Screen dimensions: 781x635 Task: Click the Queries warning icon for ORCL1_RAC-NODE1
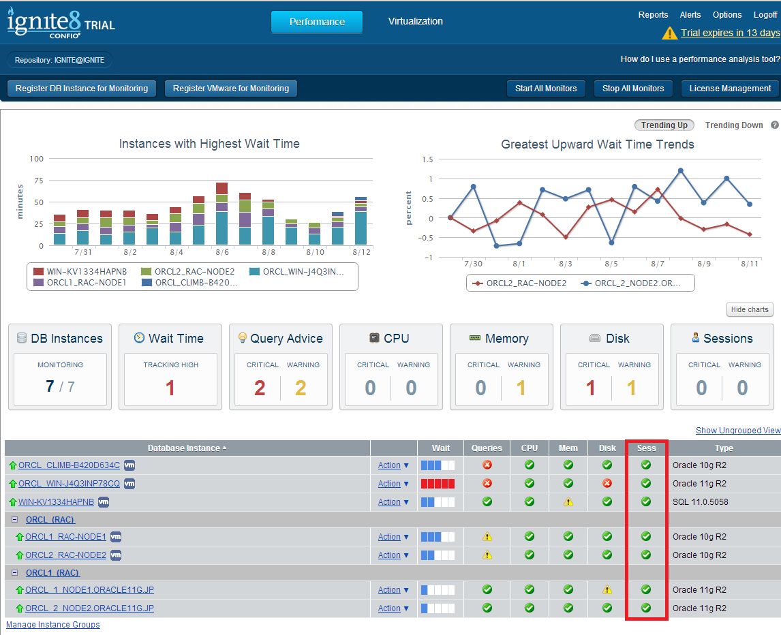[487, 536]
